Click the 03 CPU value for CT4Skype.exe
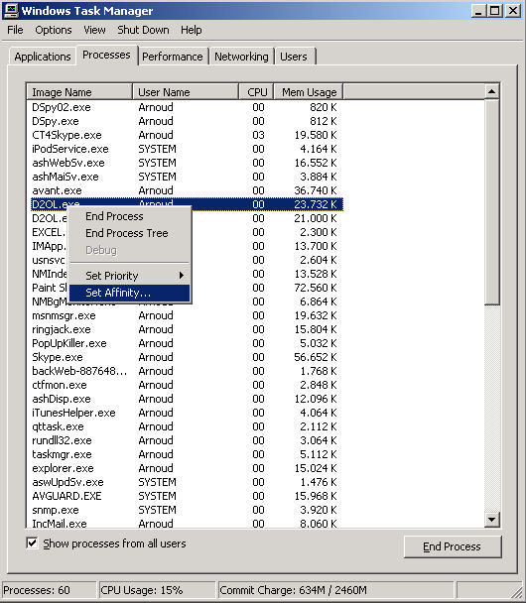 258,135
